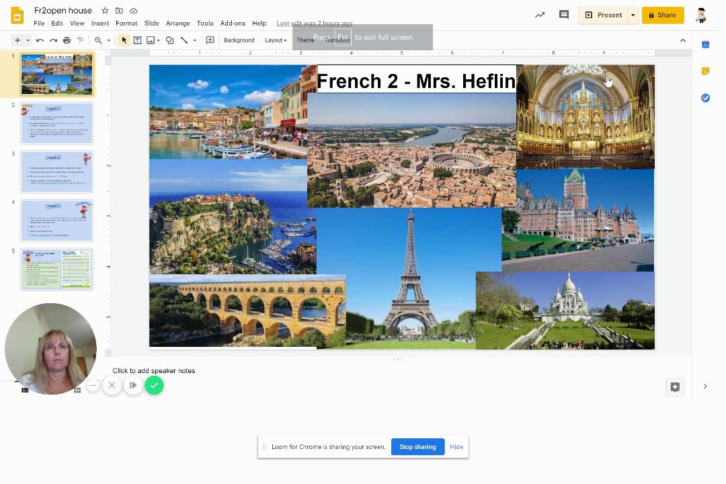This screenshot has height=484, width=726.
Task: Cancel Loom recording with X button
Action: tap(112, 385)
